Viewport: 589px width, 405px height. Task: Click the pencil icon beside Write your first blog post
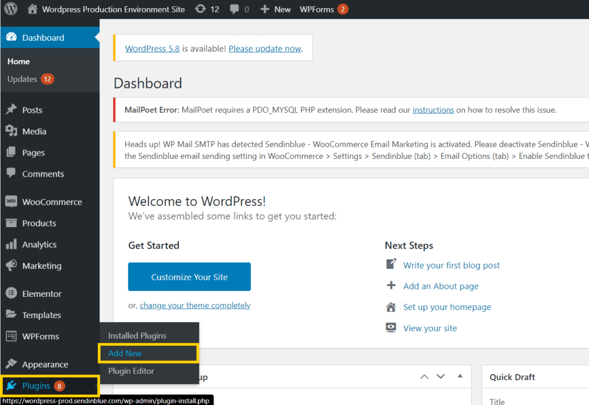click(x=391, y=264)
